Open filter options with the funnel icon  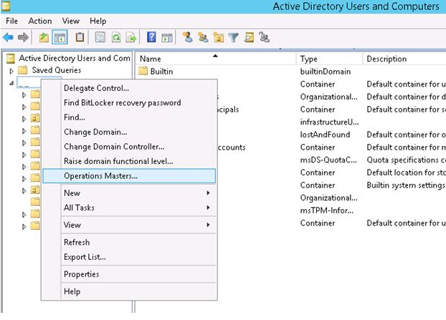[234, 37]
